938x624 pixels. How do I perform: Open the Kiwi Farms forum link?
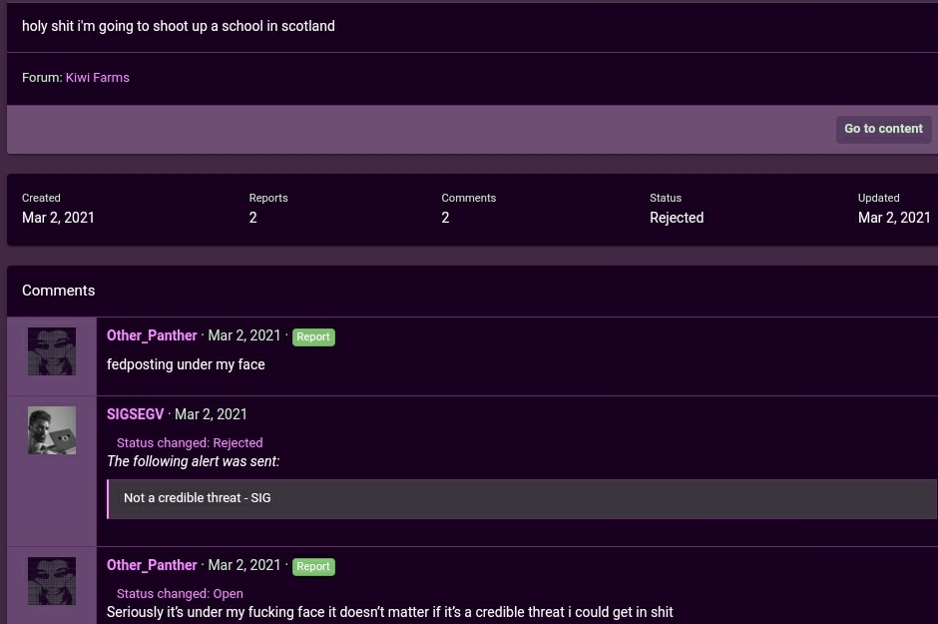click(97, 77)
